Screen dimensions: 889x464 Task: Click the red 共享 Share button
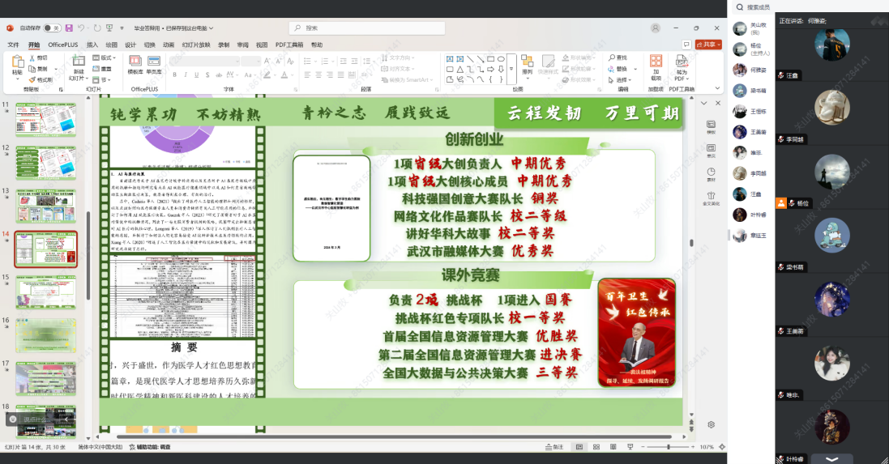tap(708, 45)
